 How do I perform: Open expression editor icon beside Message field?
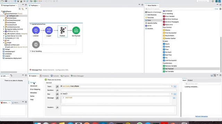tap(174, 98)
